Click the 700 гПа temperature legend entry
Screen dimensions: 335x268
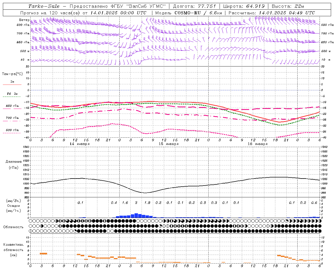point(12,118)
